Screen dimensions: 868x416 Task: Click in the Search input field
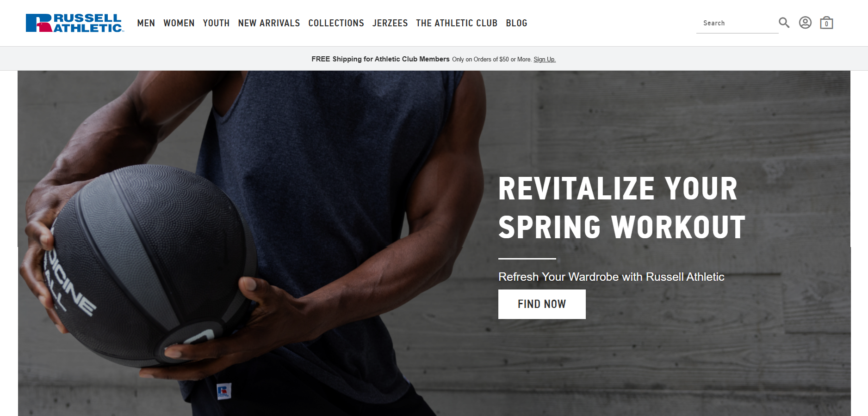[x=738, y=23]
